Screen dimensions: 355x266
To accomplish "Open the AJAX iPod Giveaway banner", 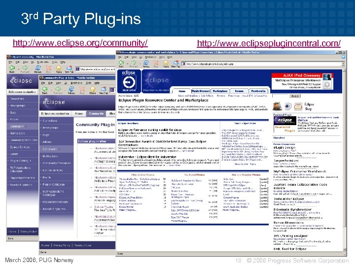I will (302, 81).
